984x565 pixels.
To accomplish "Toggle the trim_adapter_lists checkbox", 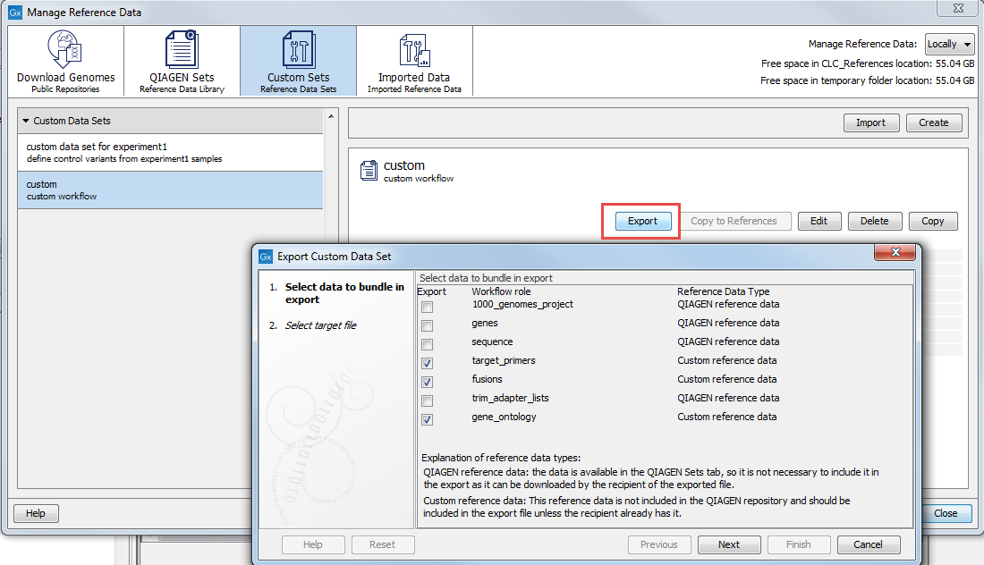I will pyautogui.click(x=427, y=401).
